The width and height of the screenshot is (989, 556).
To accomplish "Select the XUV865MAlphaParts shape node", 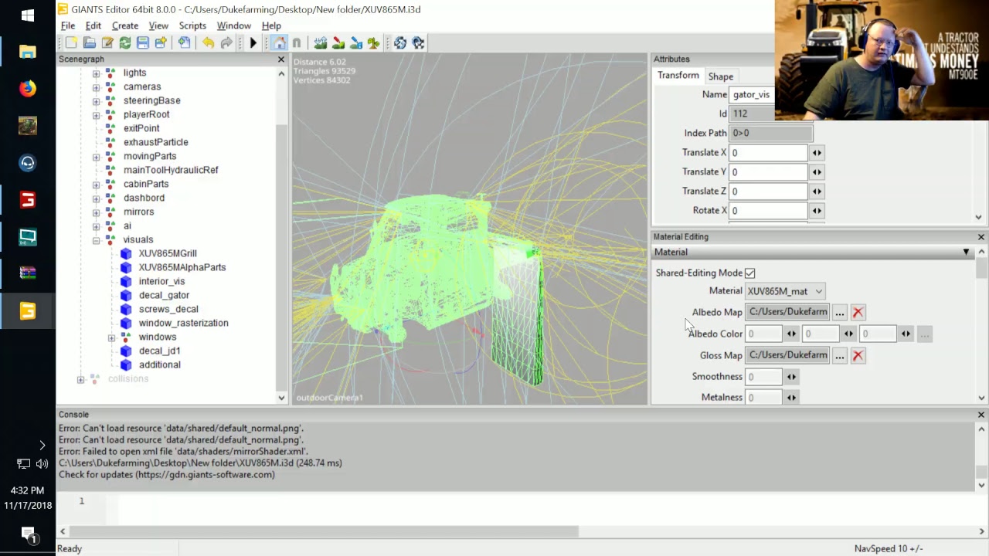I will [x=182, y=267].
